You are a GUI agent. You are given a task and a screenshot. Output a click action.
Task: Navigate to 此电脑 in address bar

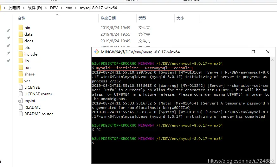coord(14,8)
